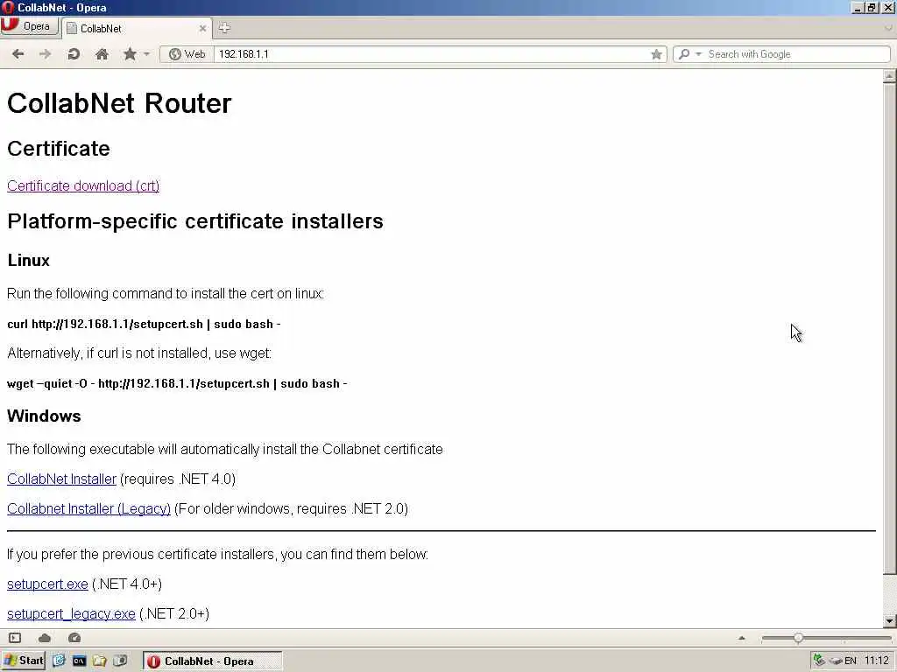Click the vertical scrollbar up arrow
The image size is (897, 672).
(x=889, y=76)
